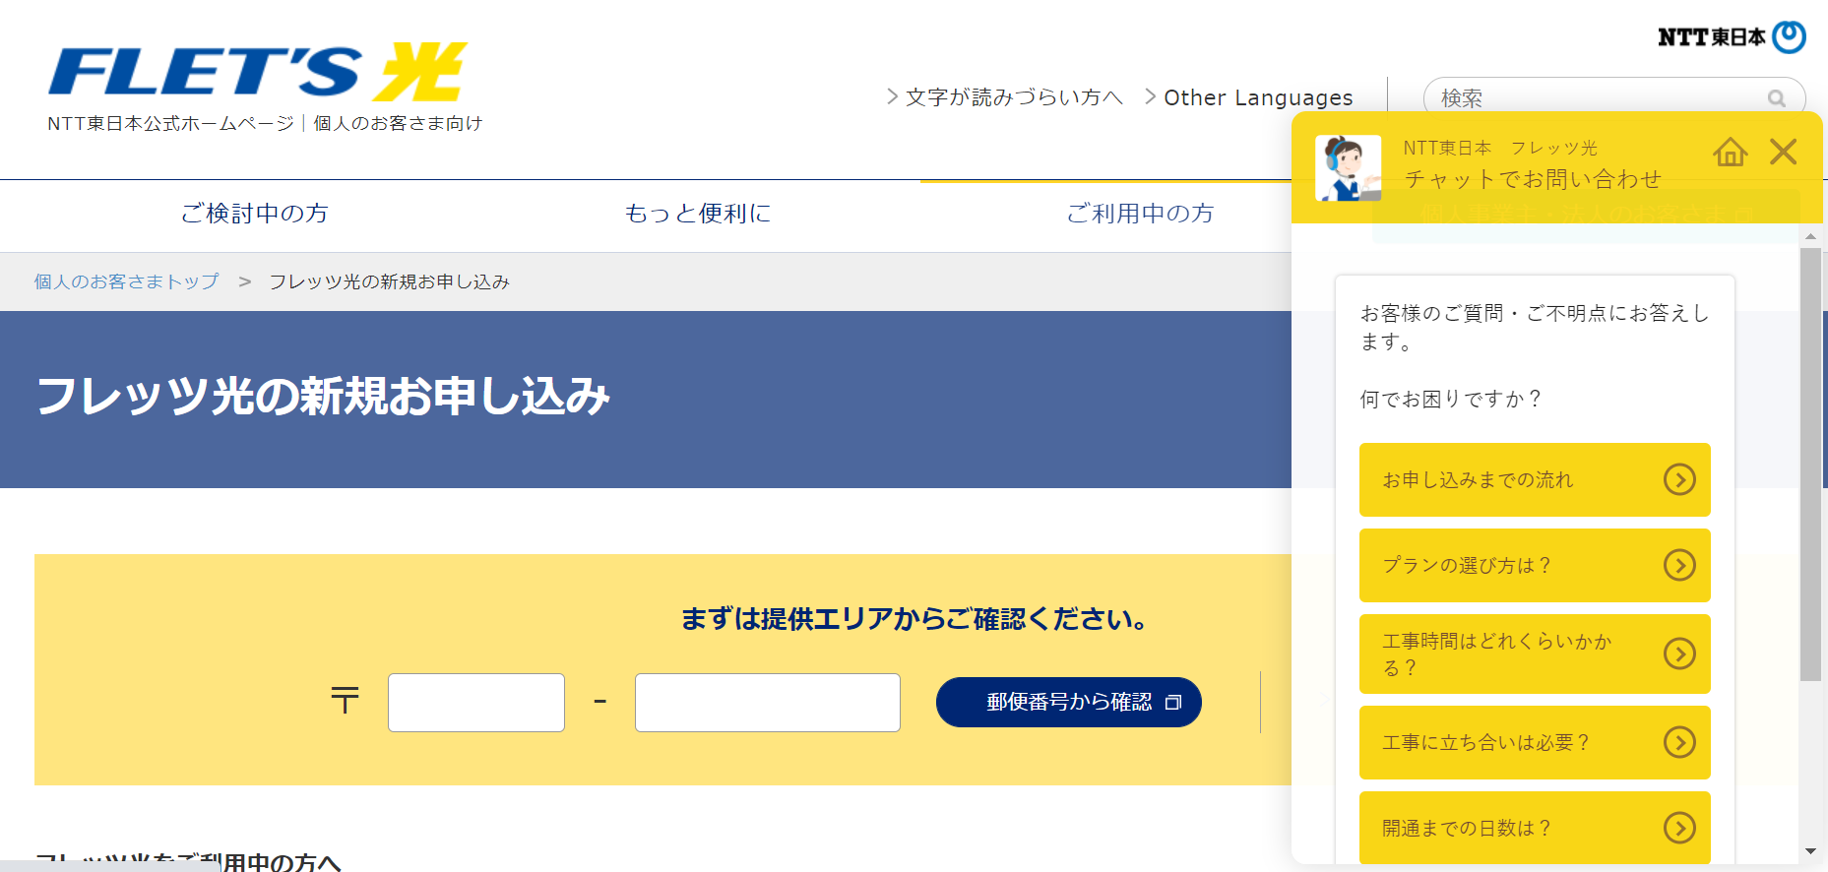Click the 郵便番号から確認 button
Viewport: 1828px width, 872px height.
pos(1069,702)
